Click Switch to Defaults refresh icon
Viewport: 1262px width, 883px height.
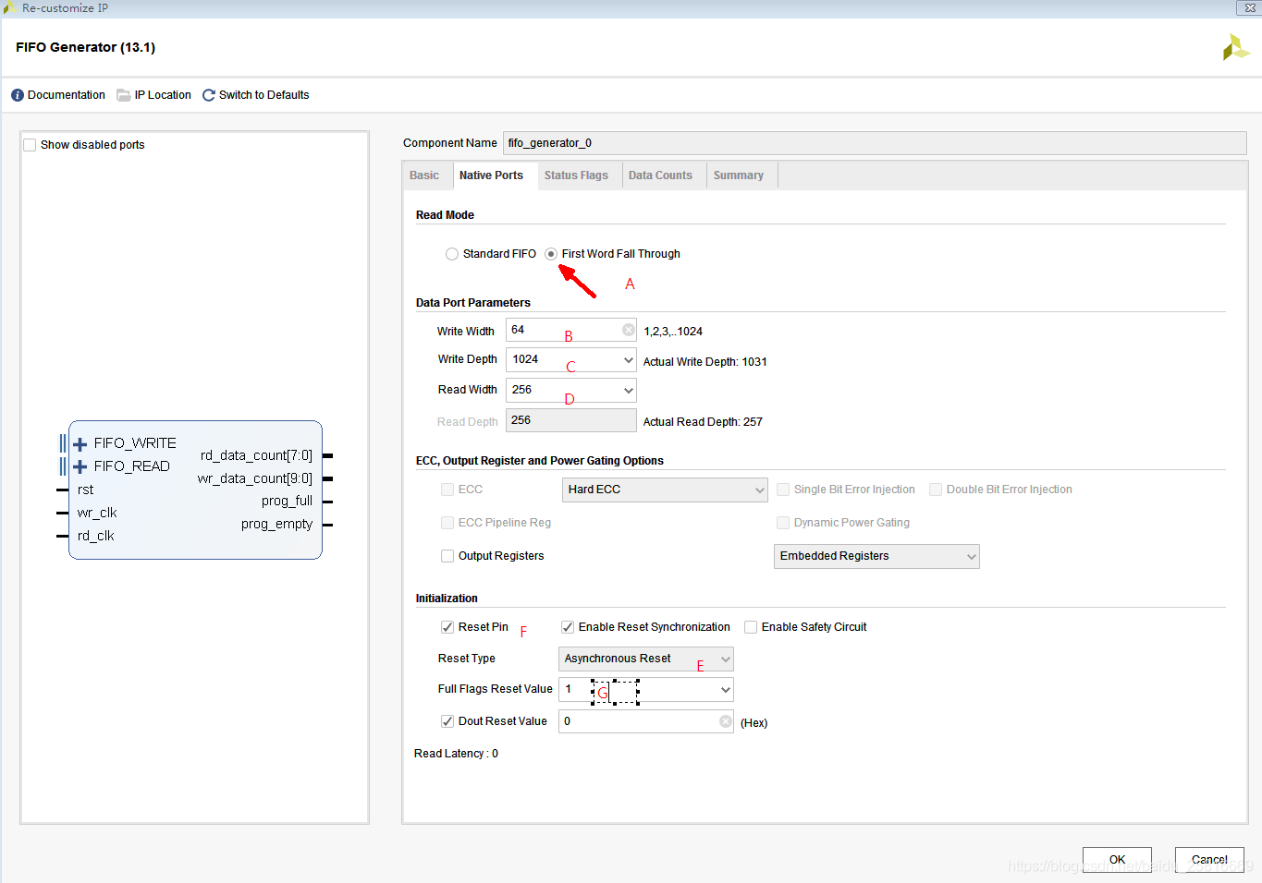(x=209, y=95)
